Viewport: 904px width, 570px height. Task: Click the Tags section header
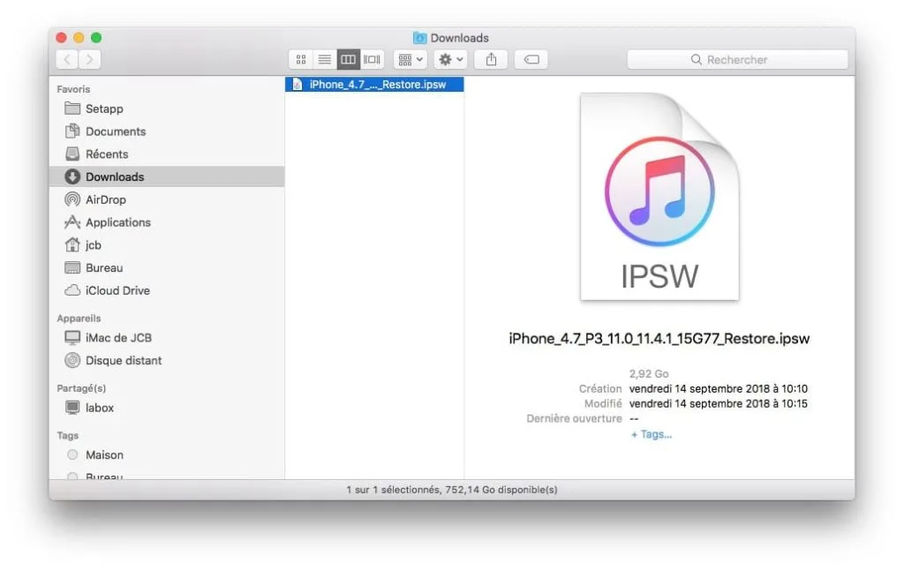(x=67, y=436)
